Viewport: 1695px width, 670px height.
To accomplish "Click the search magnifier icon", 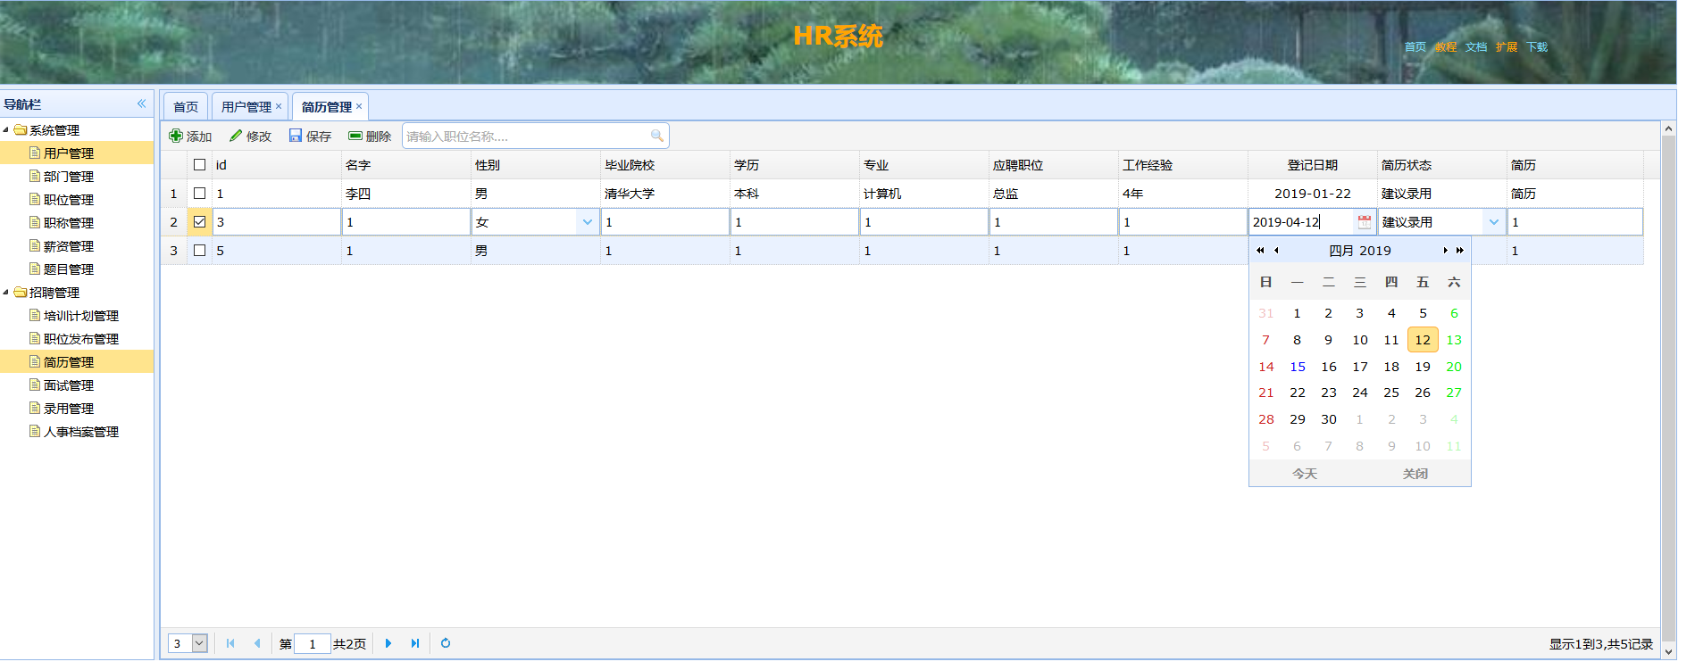I will click(x=657, y=136).
